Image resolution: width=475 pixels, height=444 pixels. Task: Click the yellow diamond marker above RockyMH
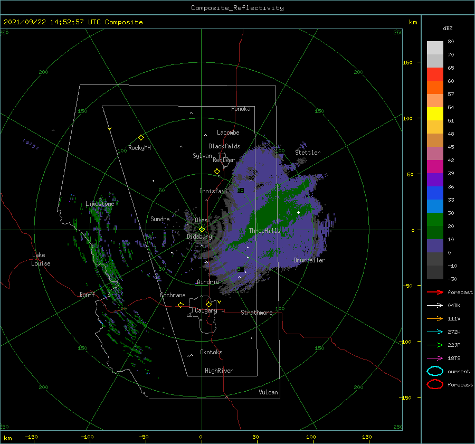pyautogui.click(x=141, y=138)
